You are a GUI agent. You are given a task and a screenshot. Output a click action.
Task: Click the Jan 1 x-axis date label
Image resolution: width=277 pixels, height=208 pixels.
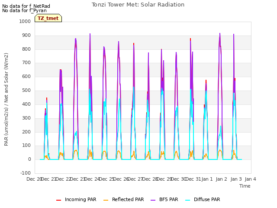pos(207,179)
